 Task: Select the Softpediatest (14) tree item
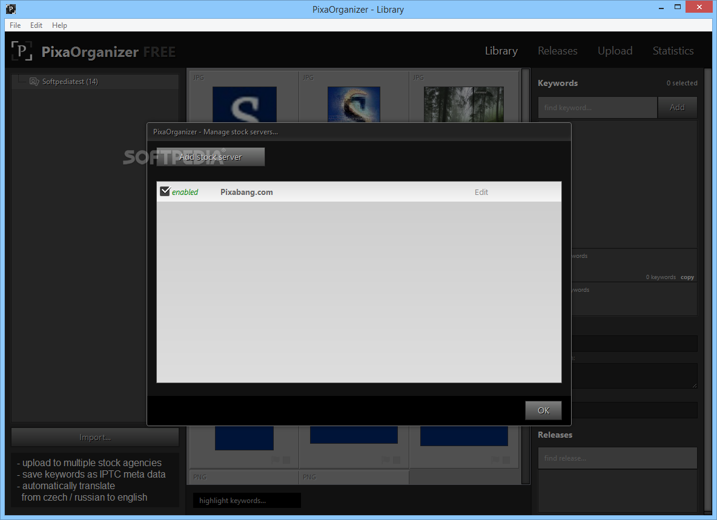95,81
